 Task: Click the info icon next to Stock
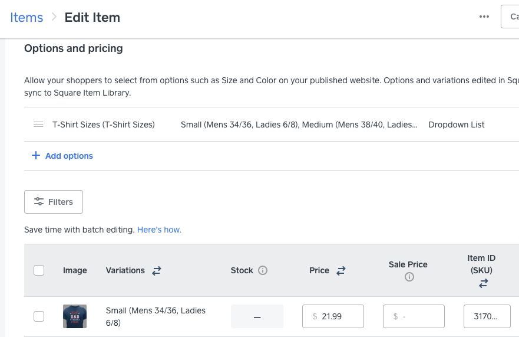[x=263, y=270]
